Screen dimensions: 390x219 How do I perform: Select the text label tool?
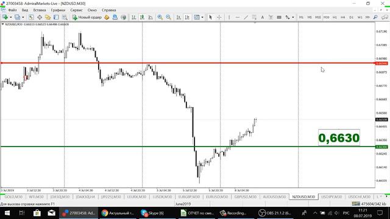pos(271,17)
